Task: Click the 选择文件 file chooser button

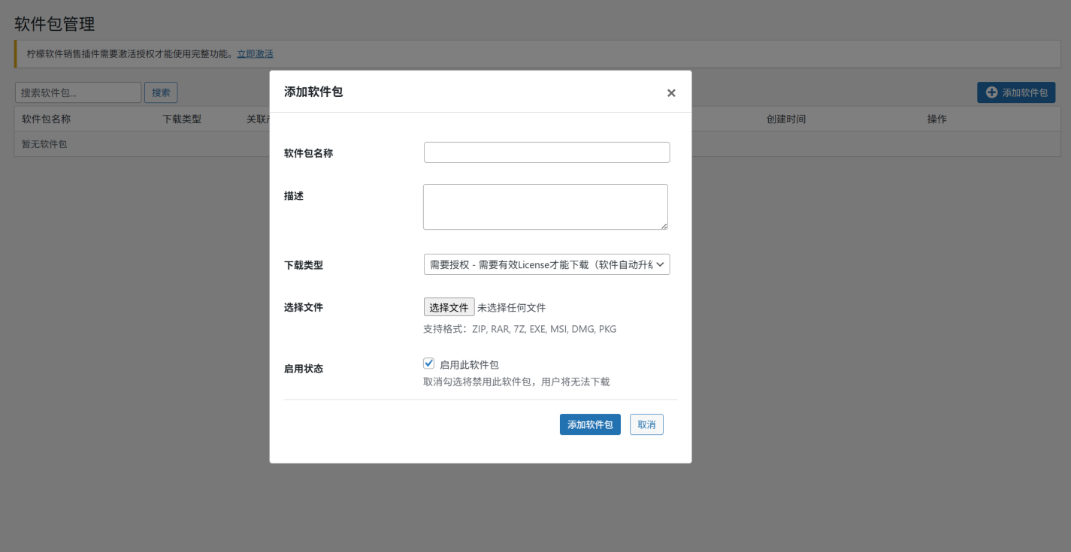Action: (449, 307)
